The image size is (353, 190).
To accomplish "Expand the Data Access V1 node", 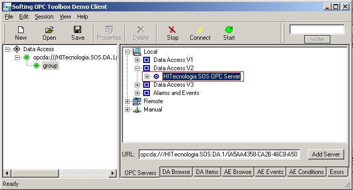I will pos(137,60).
